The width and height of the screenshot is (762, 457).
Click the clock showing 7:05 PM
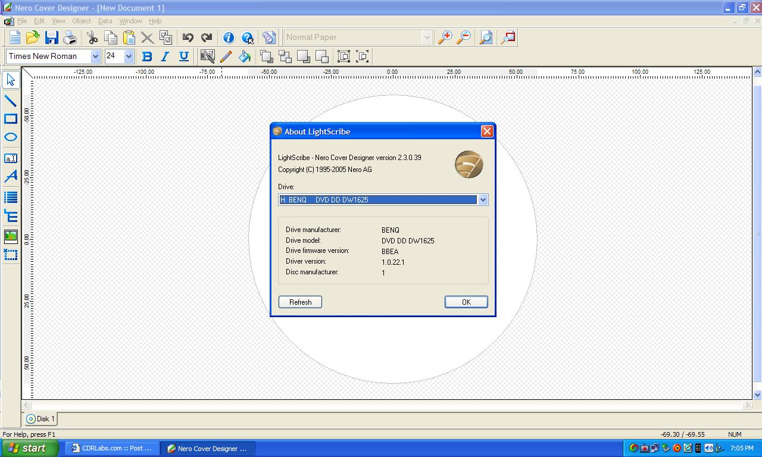tap(742, 449)
